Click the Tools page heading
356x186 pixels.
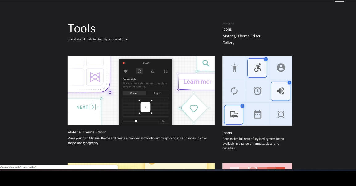coord(81,28)
